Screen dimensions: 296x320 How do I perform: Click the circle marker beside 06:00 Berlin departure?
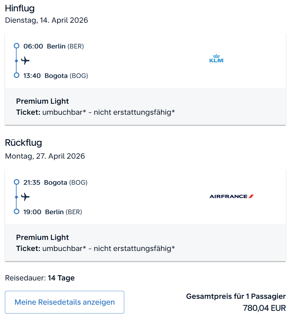pos(17,46)
